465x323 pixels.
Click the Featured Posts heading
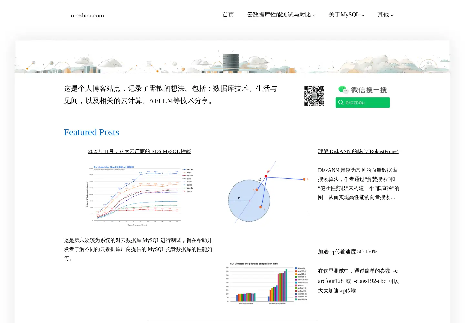pyautogui.click(x=91, y=132)
